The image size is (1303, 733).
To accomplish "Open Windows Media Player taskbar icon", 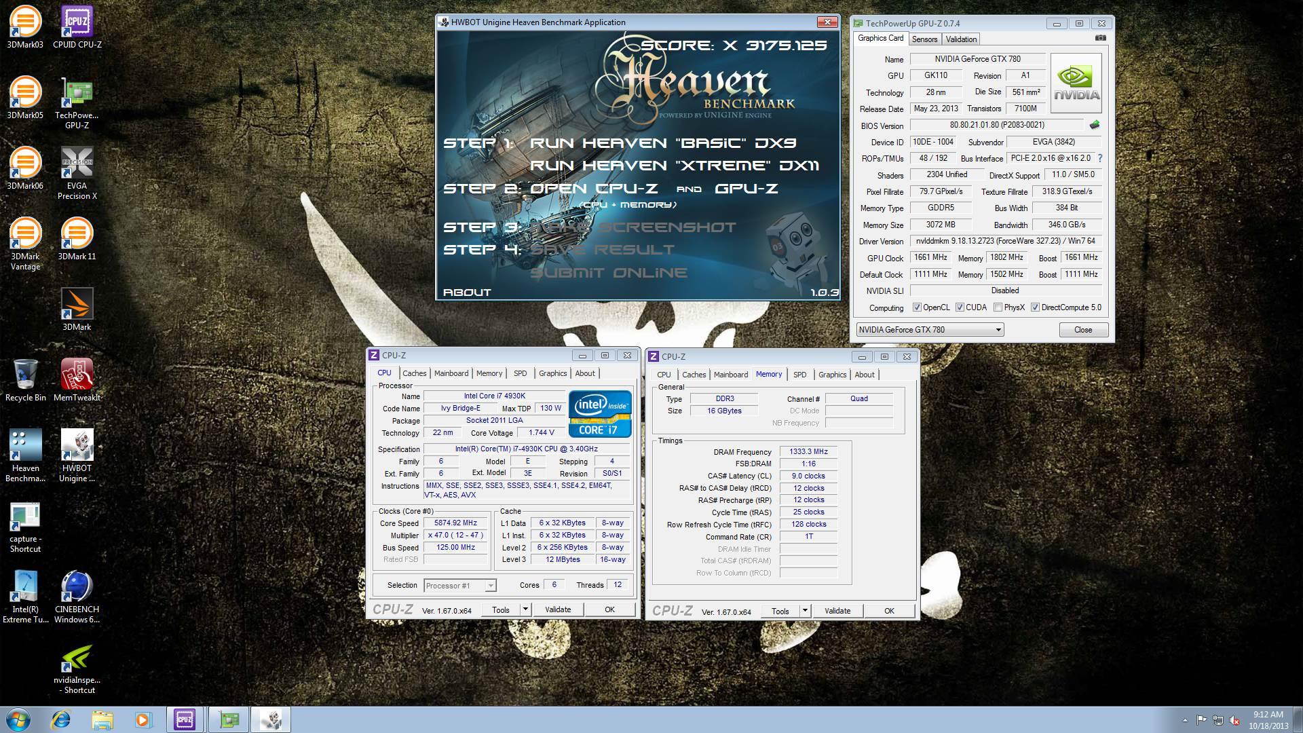I will (x=143, y=719).
